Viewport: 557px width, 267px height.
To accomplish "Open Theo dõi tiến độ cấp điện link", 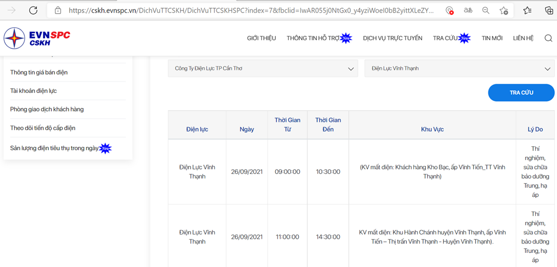I will 42,128.
